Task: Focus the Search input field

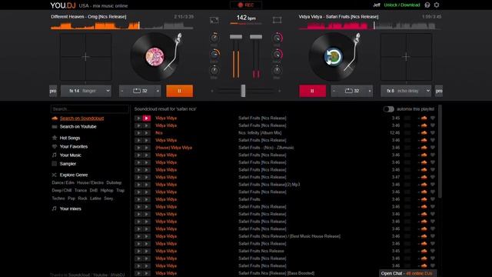Action: tap(89, 109)
